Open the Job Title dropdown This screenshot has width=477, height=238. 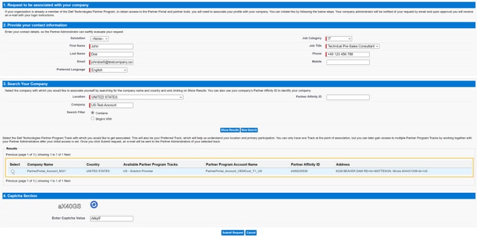(352, 46)
